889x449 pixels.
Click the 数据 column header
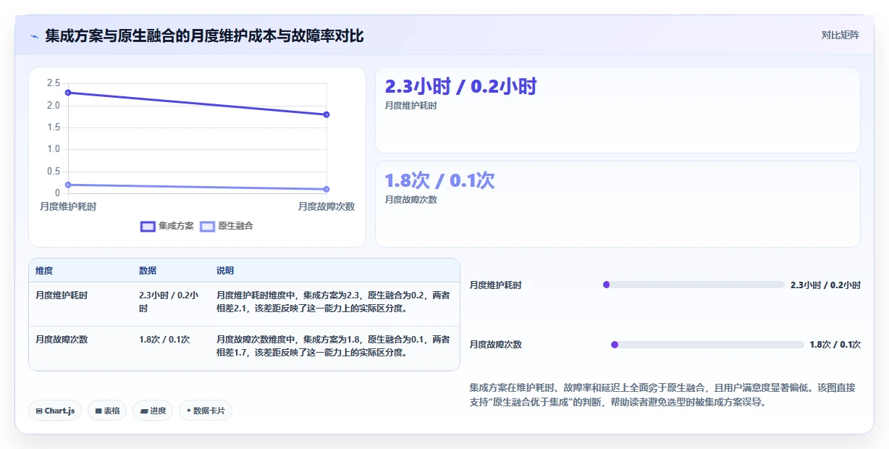(148, 271)
